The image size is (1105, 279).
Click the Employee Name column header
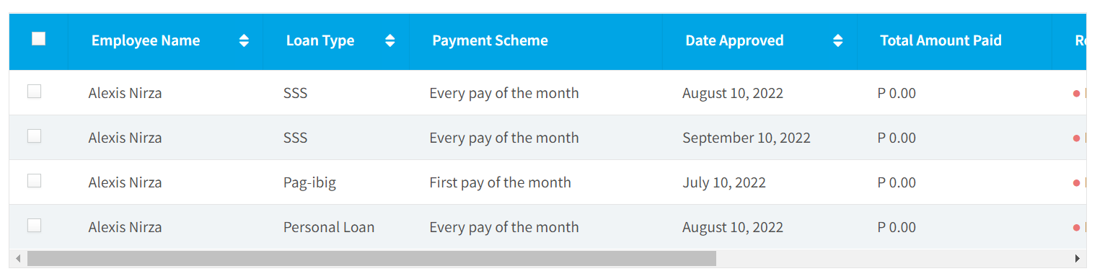click(x=146, y=41)
